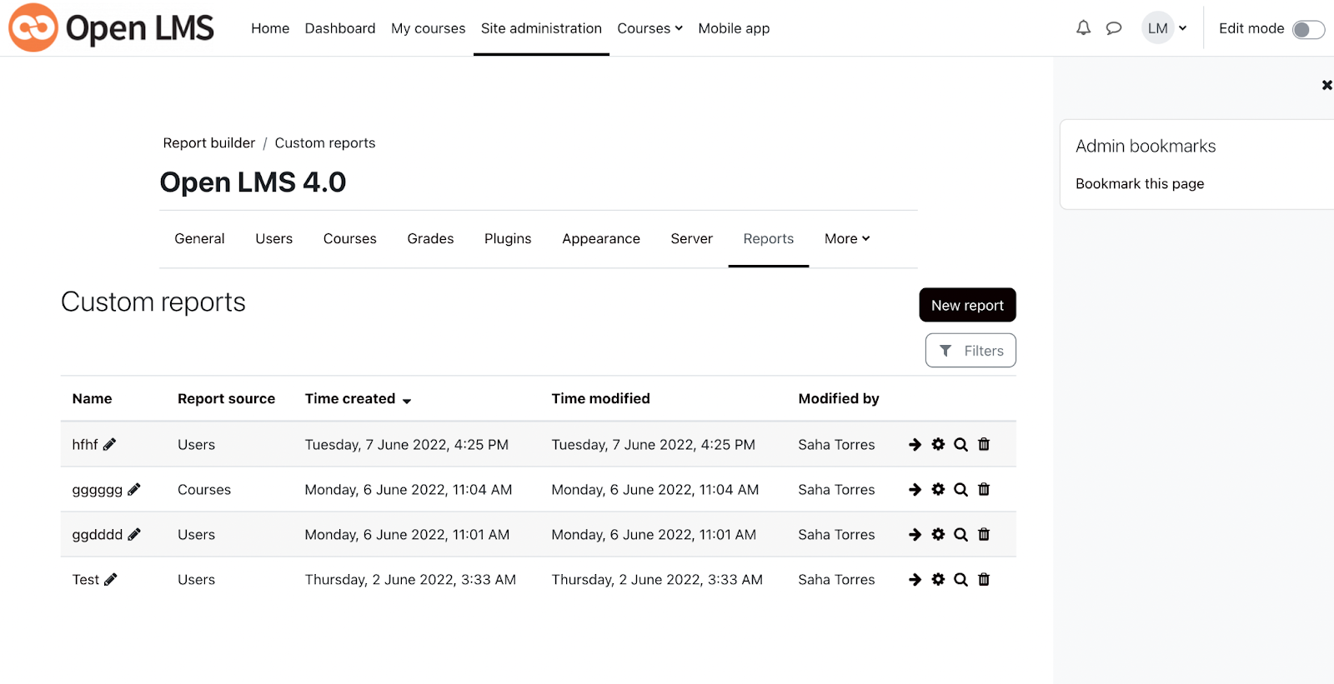Open My courses in top navigation
1334x684 pixels.
click(x=429, y=28)
